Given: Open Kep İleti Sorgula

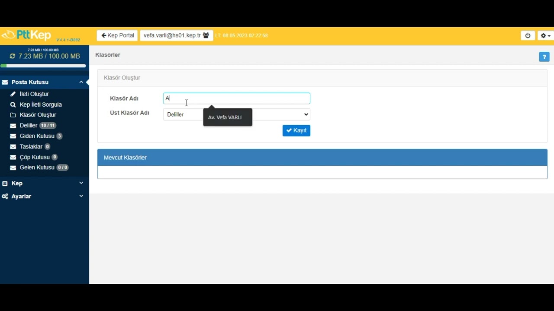Looking at the screenshot, I should [x=41, y=105].
